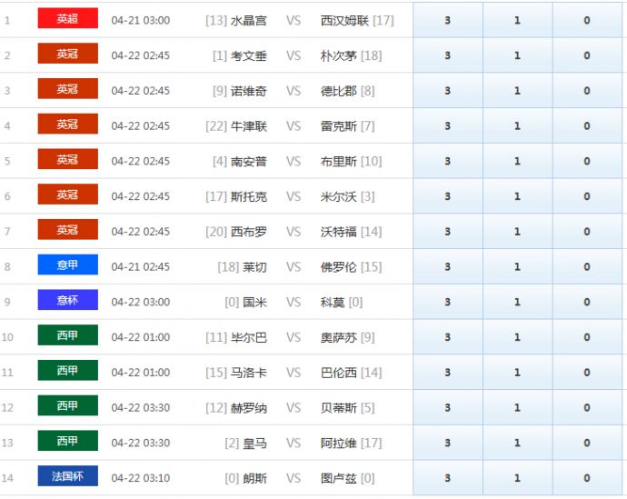Click the purple 意杯 league badge
Viewport: 627px width, 499px height.
[x=67, y=301]
